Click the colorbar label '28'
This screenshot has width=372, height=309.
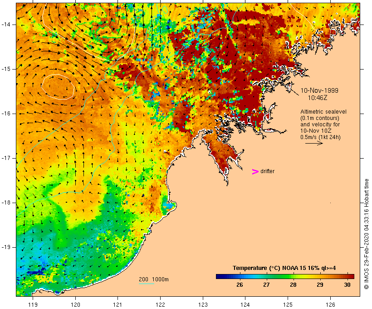(293, 284)
